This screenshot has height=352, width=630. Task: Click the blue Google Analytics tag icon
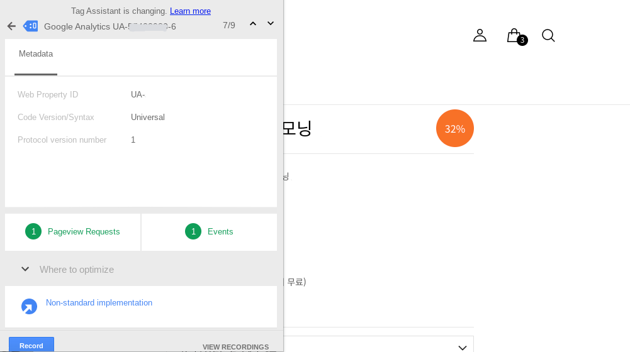tap(31, 26)
